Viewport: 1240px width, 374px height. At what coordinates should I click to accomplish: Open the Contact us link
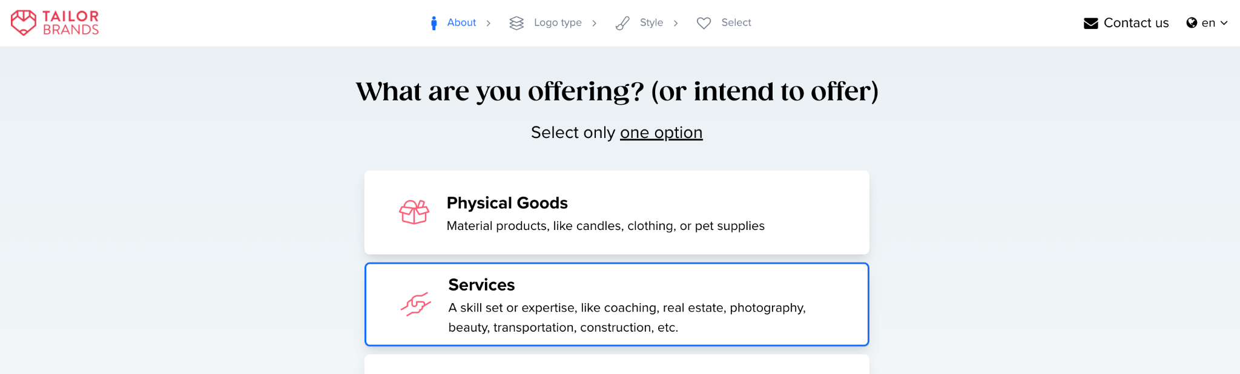click(x=1136, y=23)
